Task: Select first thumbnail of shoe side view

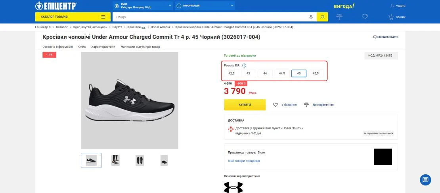Action: click(91, 160)
